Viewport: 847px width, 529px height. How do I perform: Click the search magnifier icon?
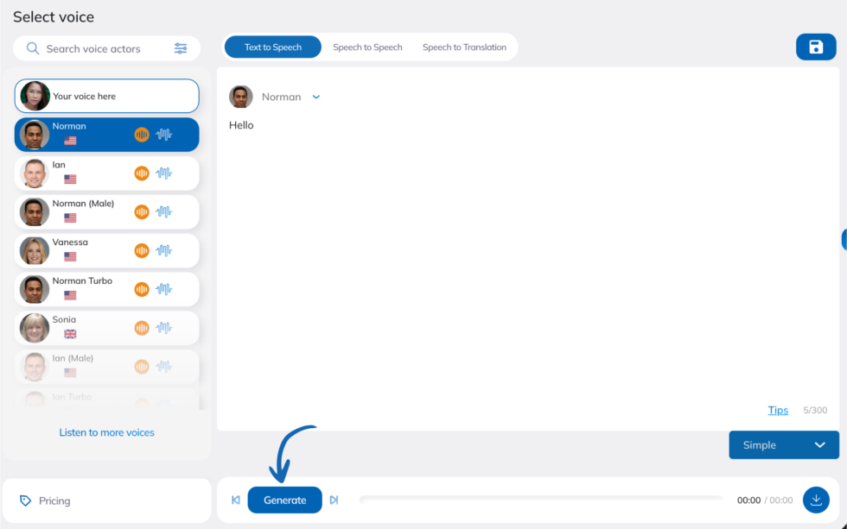(33, 48)
